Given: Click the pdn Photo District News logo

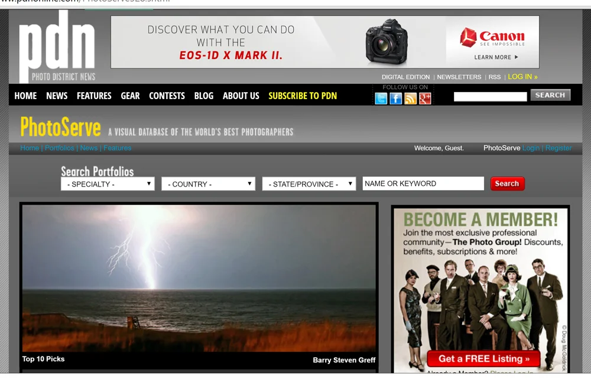Looking at the screenshot, I should 57,46.
